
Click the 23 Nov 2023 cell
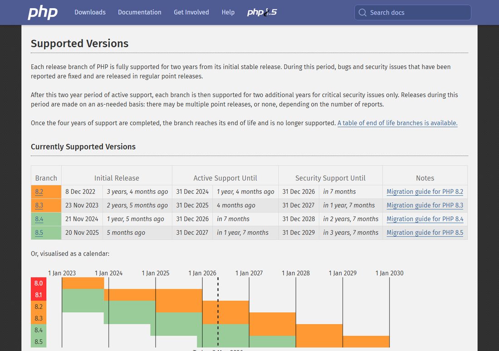[x=82, y=205]
